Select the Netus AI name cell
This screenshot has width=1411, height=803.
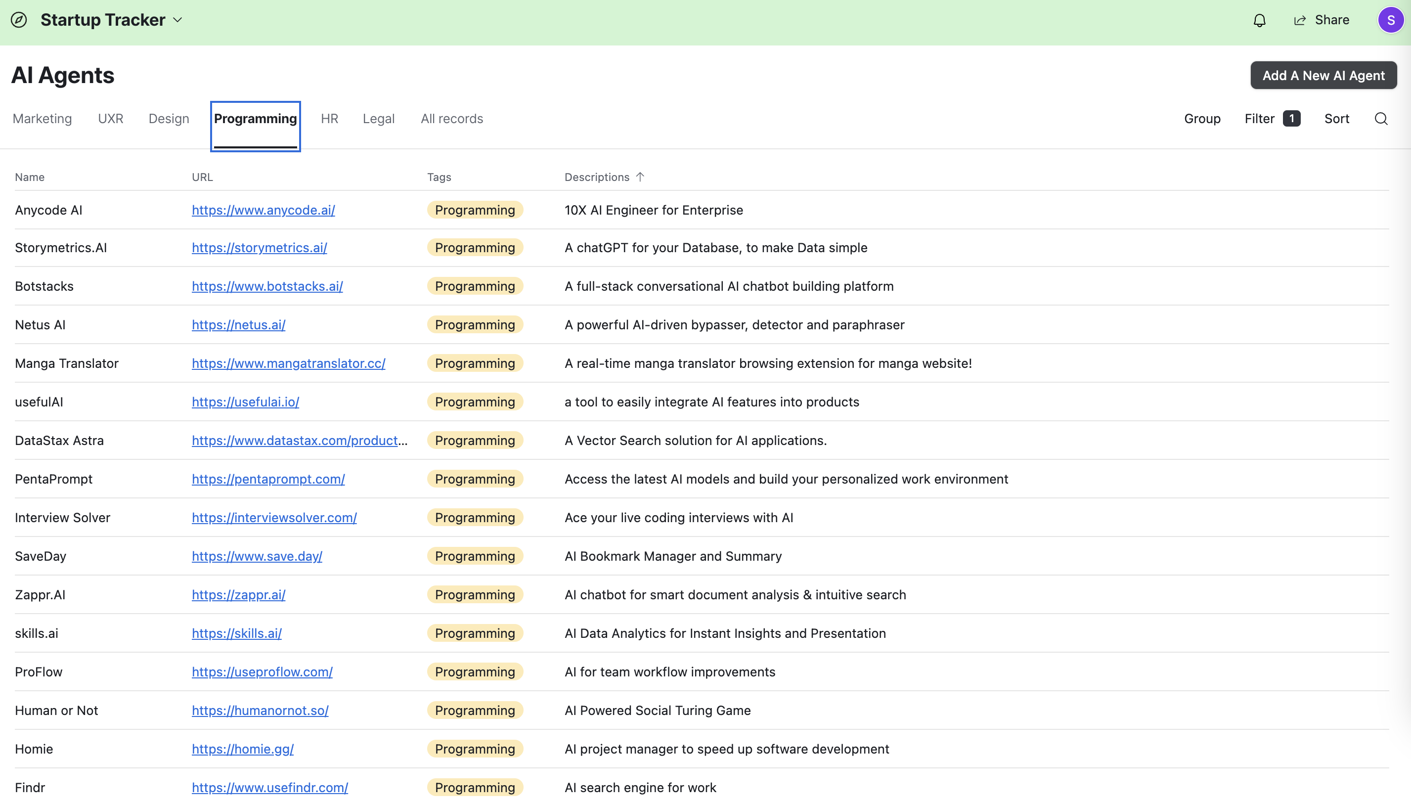pos(40,325)
